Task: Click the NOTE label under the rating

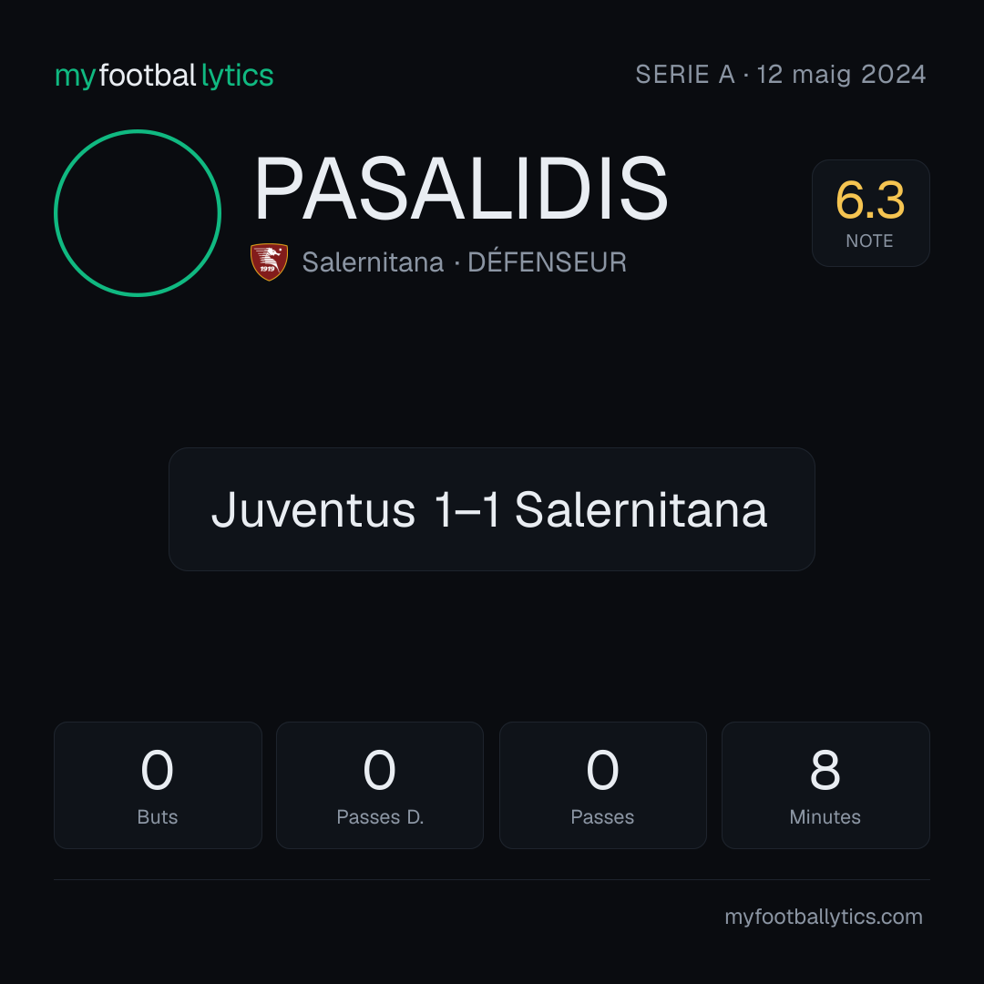Action: pos(869,241)
